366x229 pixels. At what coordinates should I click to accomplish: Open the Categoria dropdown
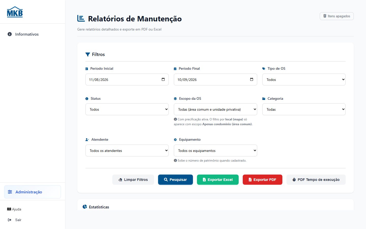point(304,109)
